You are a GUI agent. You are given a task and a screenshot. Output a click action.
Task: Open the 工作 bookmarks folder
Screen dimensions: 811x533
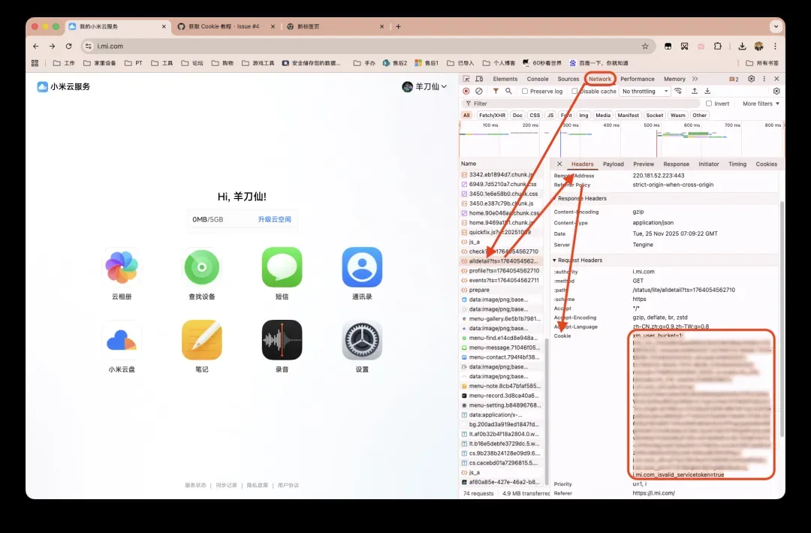tap(64, 63)
